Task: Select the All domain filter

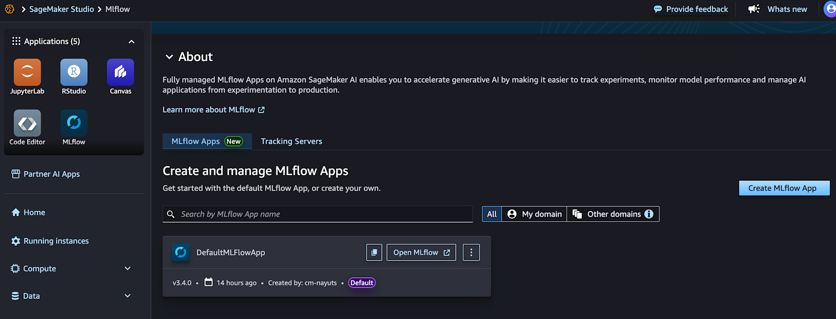Action: click(492, 214)
